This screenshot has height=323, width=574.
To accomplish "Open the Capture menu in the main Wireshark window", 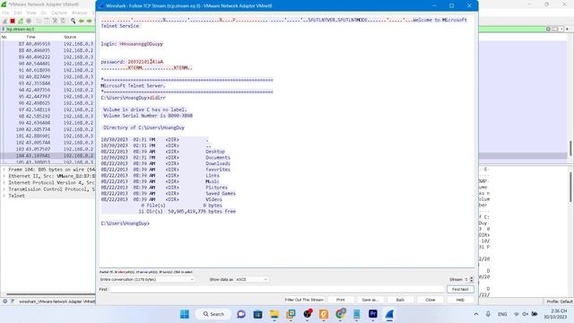I will tap(59, 13).
